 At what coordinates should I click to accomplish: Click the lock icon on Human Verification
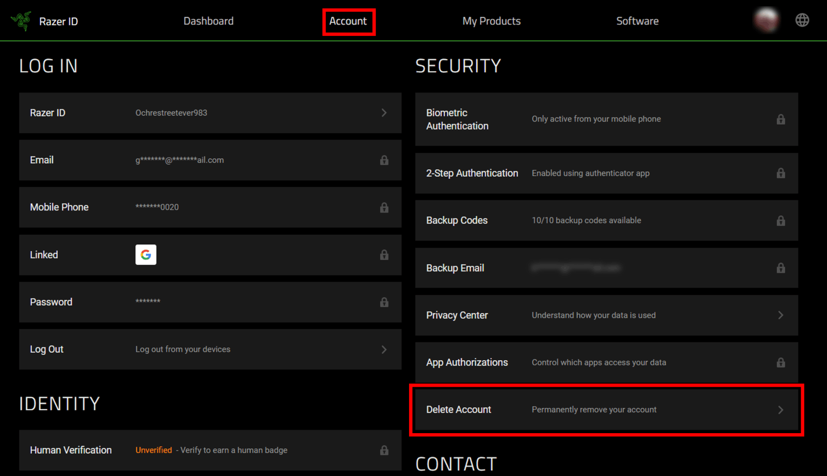click(x=384, y=450)
